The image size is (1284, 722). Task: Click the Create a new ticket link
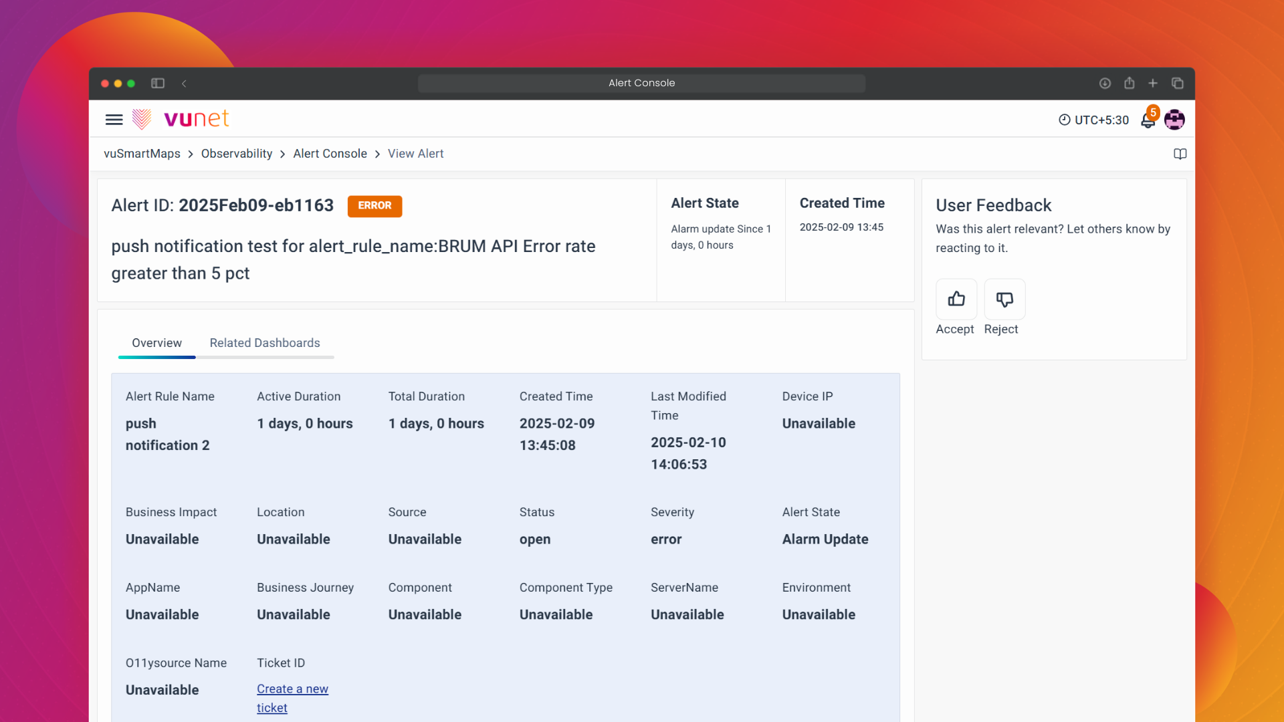pos(292,689)
